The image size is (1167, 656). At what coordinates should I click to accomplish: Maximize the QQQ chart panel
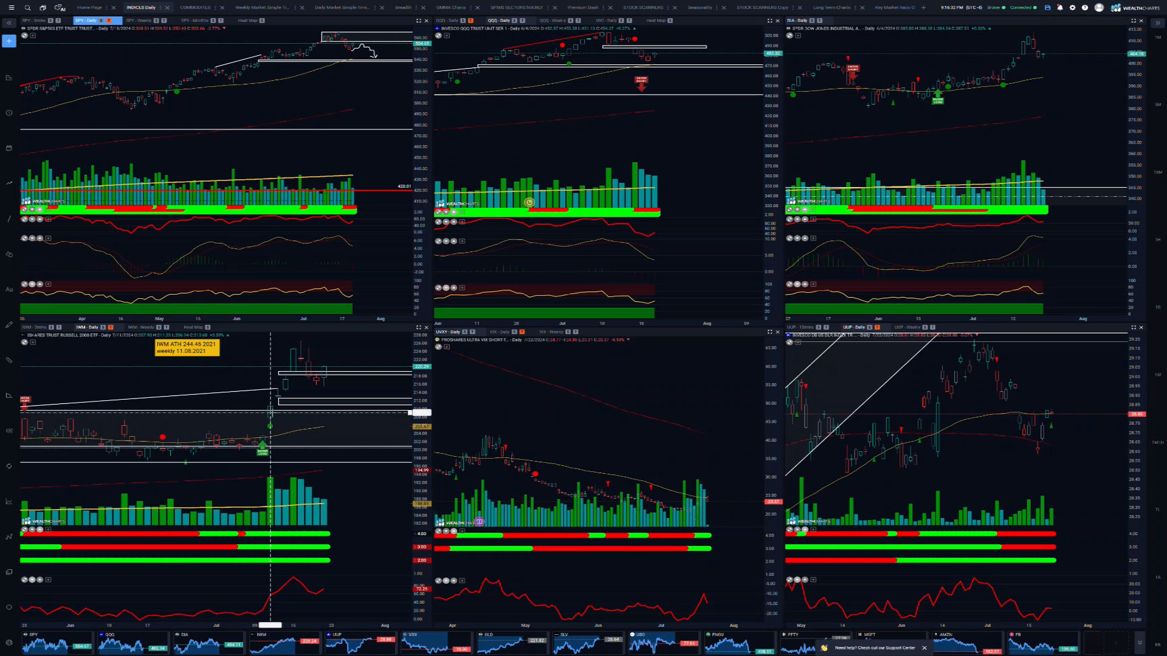pyautogui.click(x=769, y=21)
